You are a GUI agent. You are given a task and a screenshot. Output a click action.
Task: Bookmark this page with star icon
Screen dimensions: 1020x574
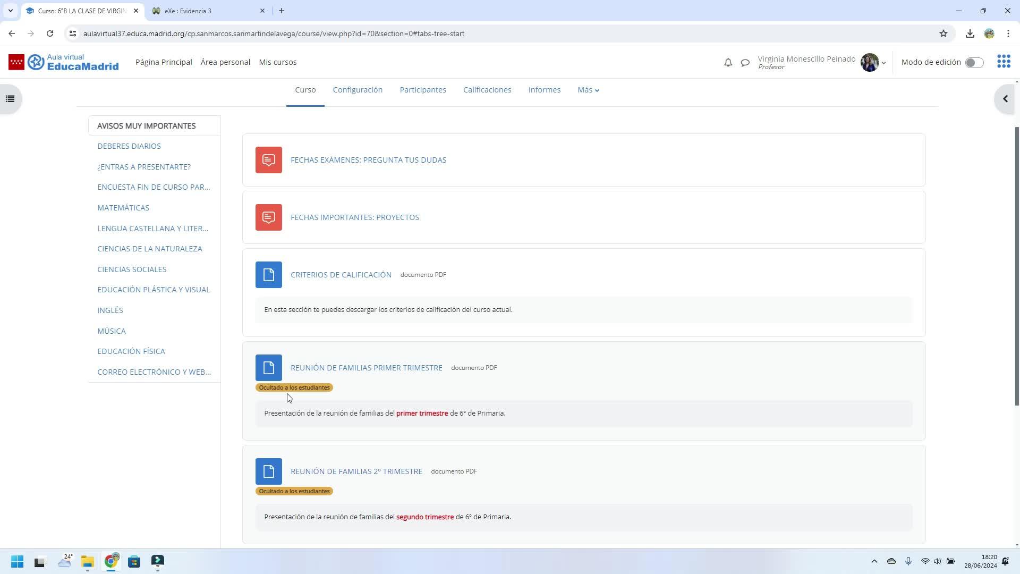[x=943, y=33]
